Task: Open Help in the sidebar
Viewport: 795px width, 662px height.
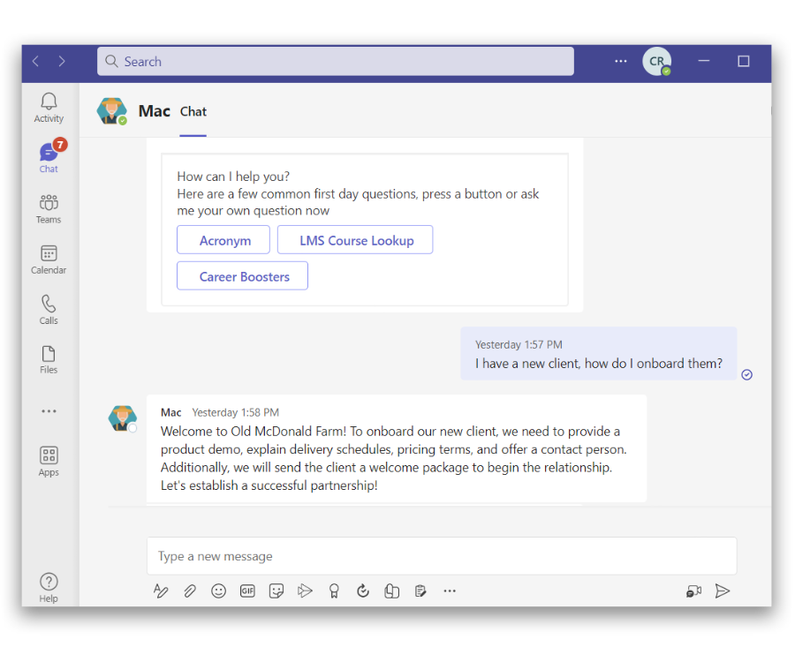Action: [49, 588]
